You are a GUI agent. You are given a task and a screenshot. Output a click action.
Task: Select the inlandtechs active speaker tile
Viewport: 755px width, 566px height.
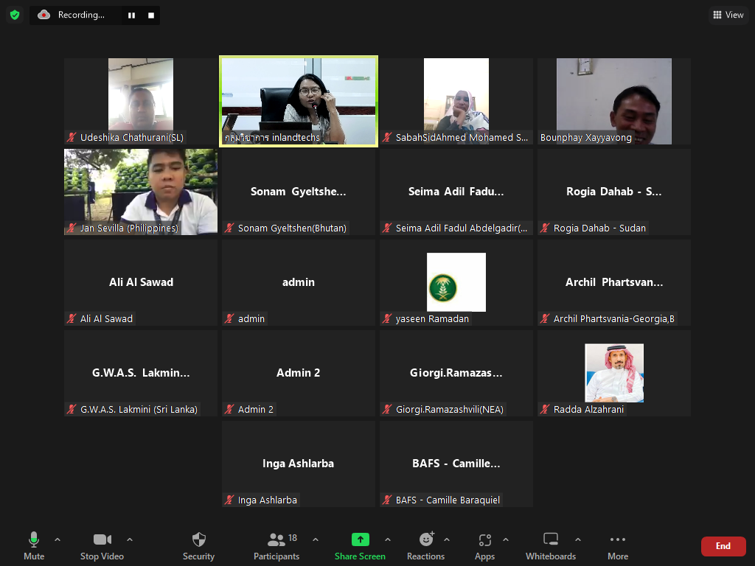299,101
